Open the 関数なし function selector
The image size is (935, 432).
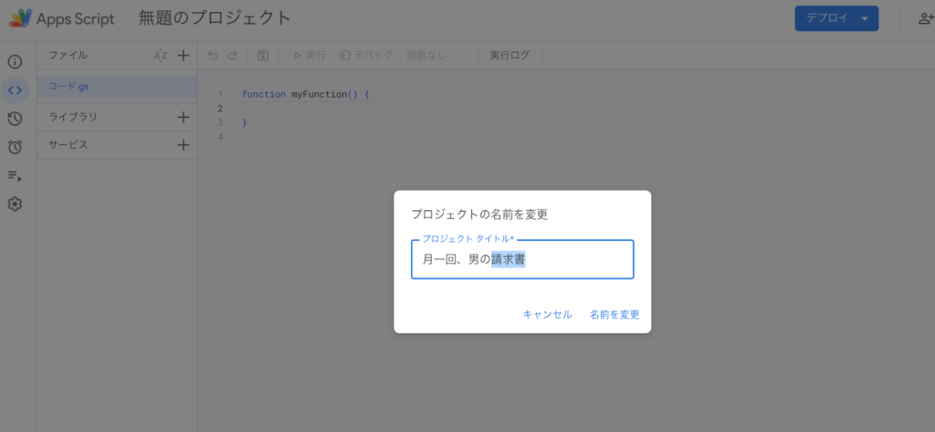tap(426, 56)
